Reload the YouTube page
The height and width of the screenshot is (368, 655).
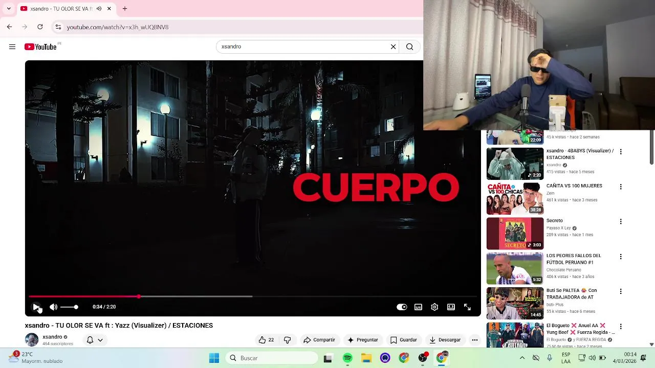click(40, 27)
